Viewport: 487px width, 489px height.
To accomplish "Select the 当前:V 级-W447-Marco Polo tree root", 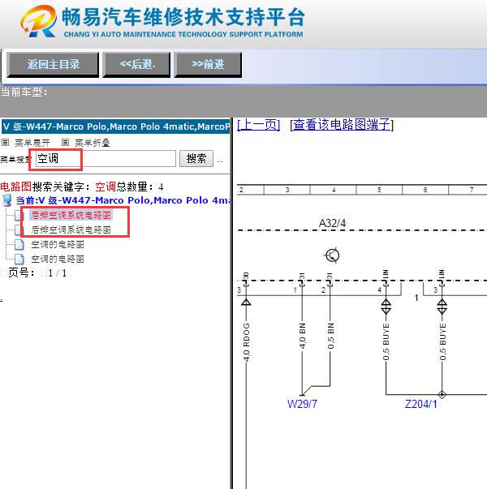I will (x=123, y=200).
